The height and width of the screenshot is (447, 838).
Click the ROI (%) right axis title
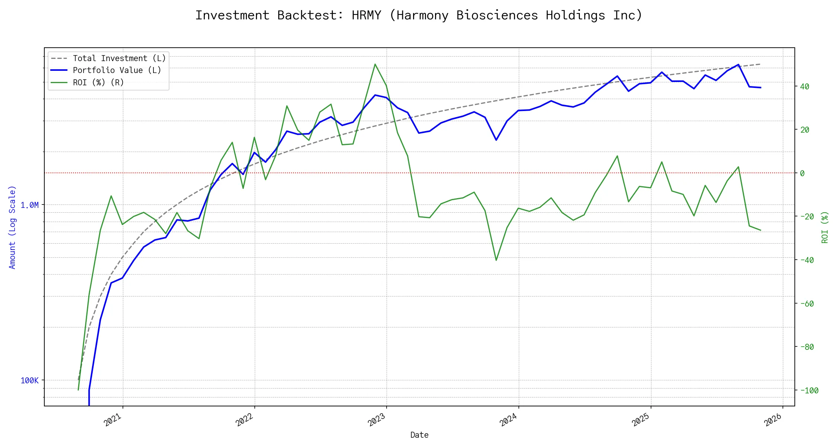[x=825, y=227]
